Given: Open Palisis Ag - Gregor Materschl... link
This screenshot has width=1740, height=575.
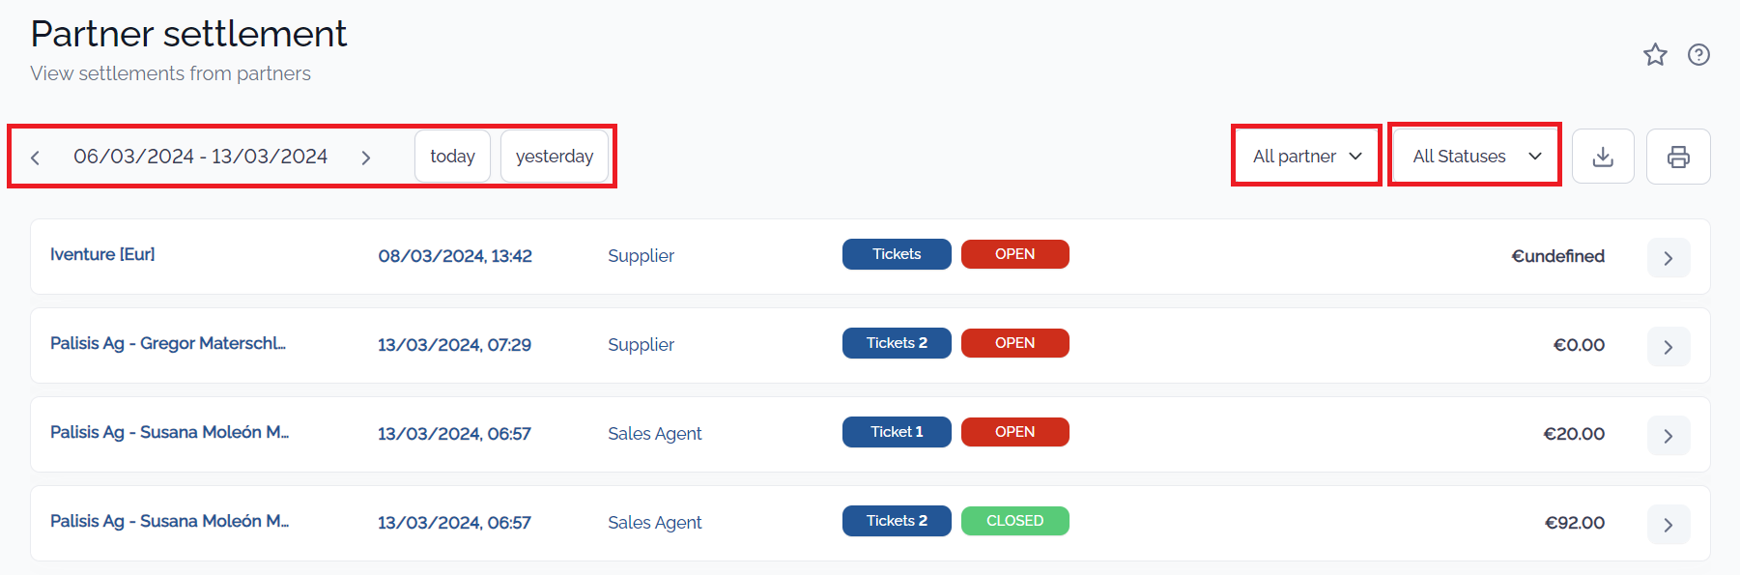Looking at the screenshot, I should point(168,343).
